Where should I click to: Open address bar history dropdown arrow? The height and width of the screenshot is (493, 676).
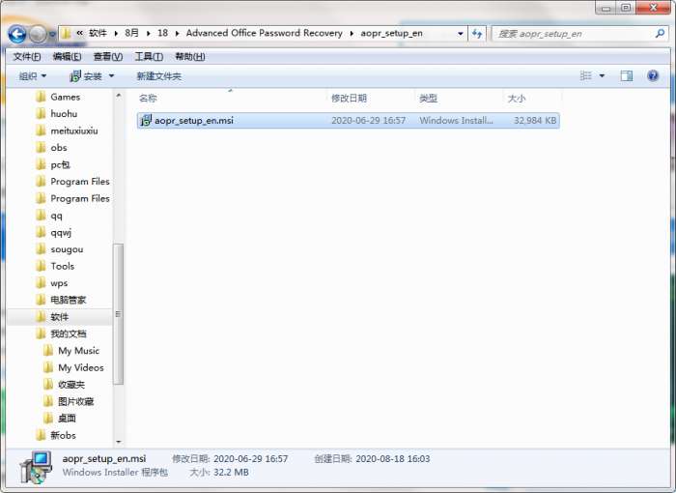pyautogui.click(x=461, y=34)
